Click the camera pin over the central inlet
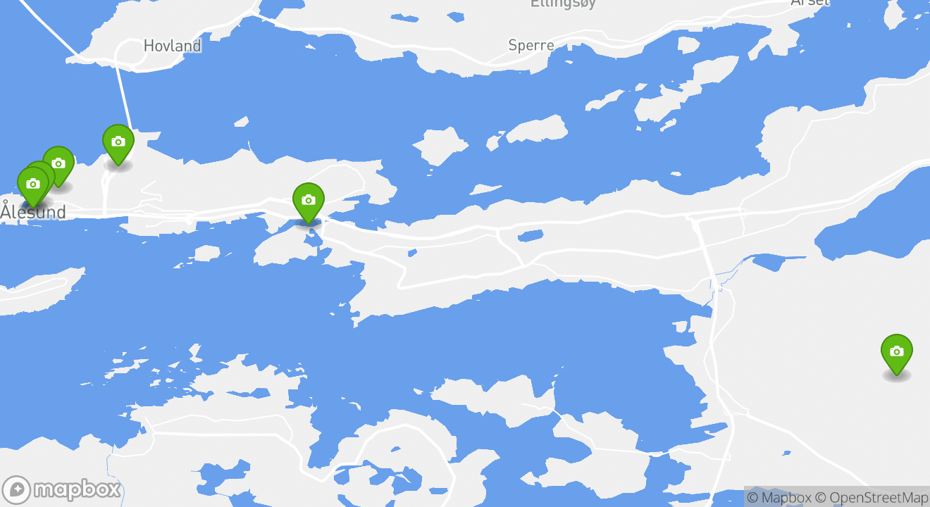 308,202
